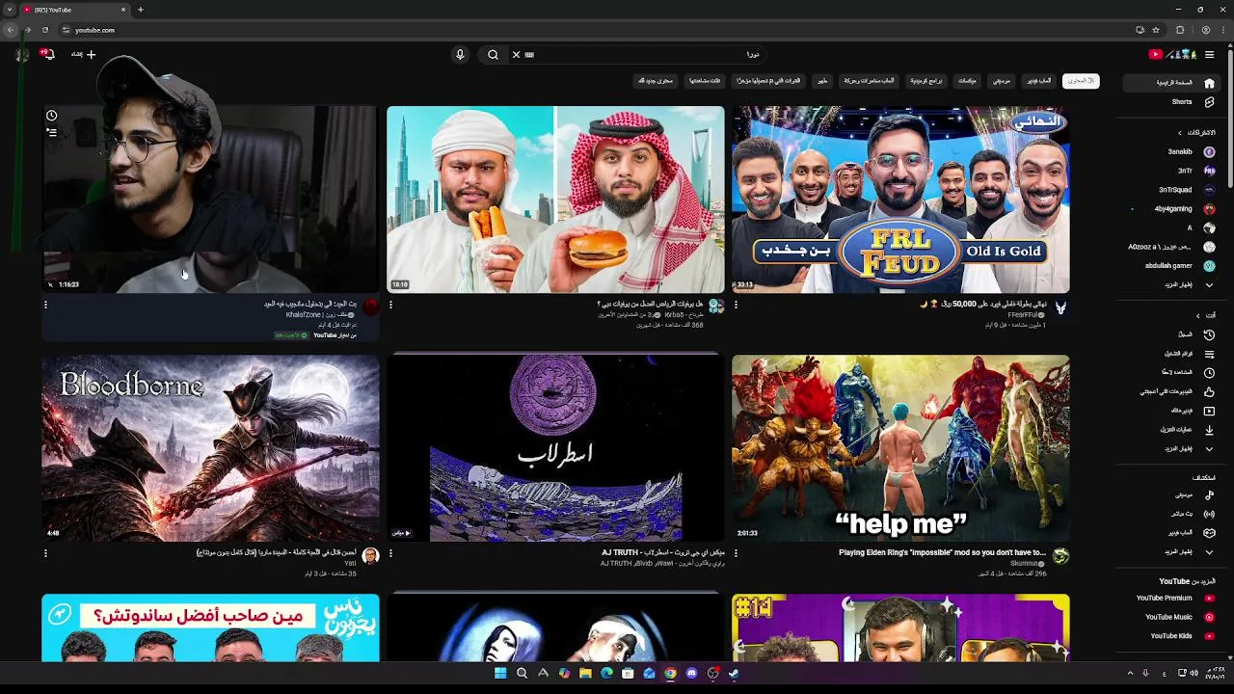Add KhalafZone preview to queue
Image resolution: width=1234 pixels, height=694 pixels.
click(x=52, y=132)
